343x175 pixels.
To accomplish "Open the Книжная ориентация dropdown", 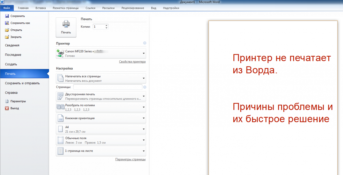I will 144,118.
